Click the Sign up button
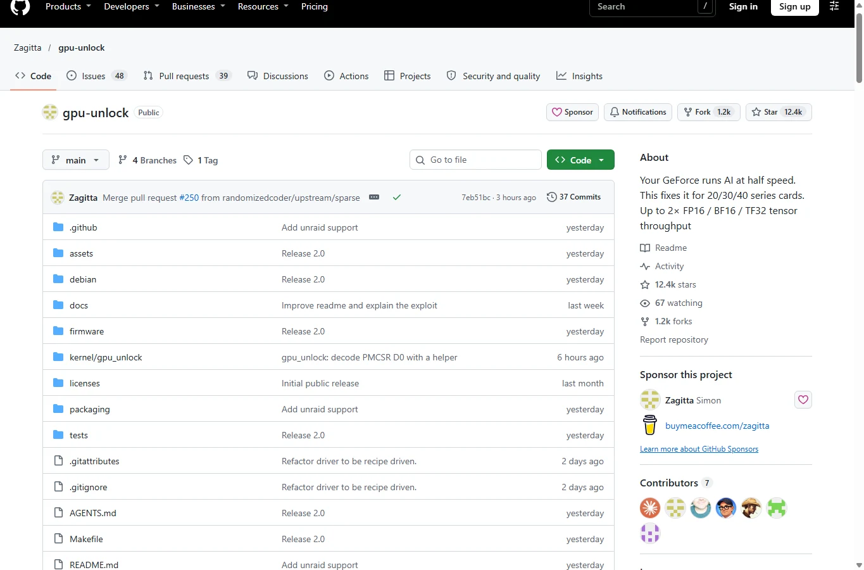 coord(795,6)
